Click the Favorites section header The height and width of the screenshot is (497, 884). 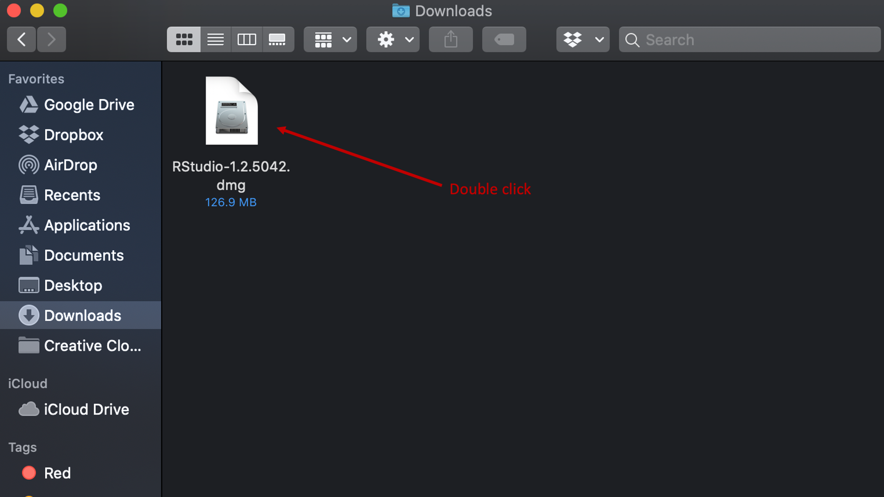[x=36, y=79]
